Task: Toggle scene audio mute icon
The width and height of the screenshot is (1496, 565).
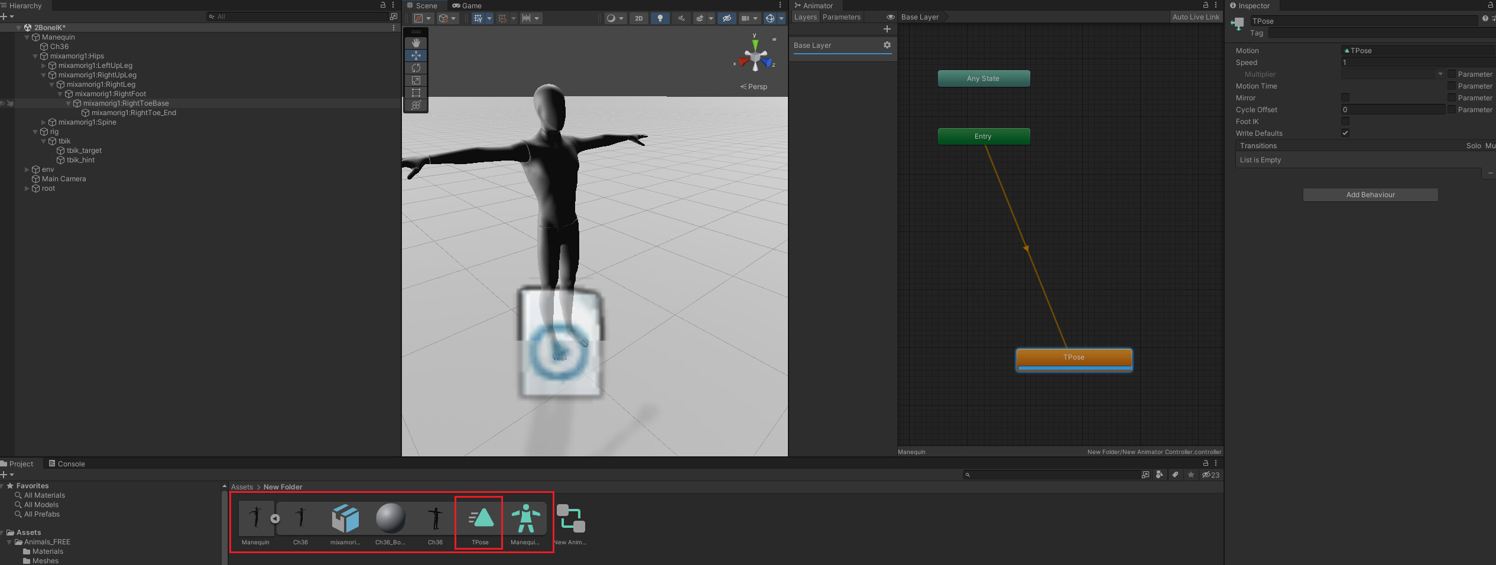Action: (681, 18)
